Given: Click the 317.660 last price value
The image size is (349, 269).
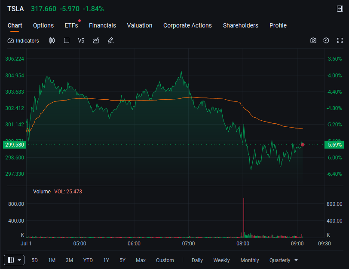Looking at the screenshot, I should coord(44,9).
